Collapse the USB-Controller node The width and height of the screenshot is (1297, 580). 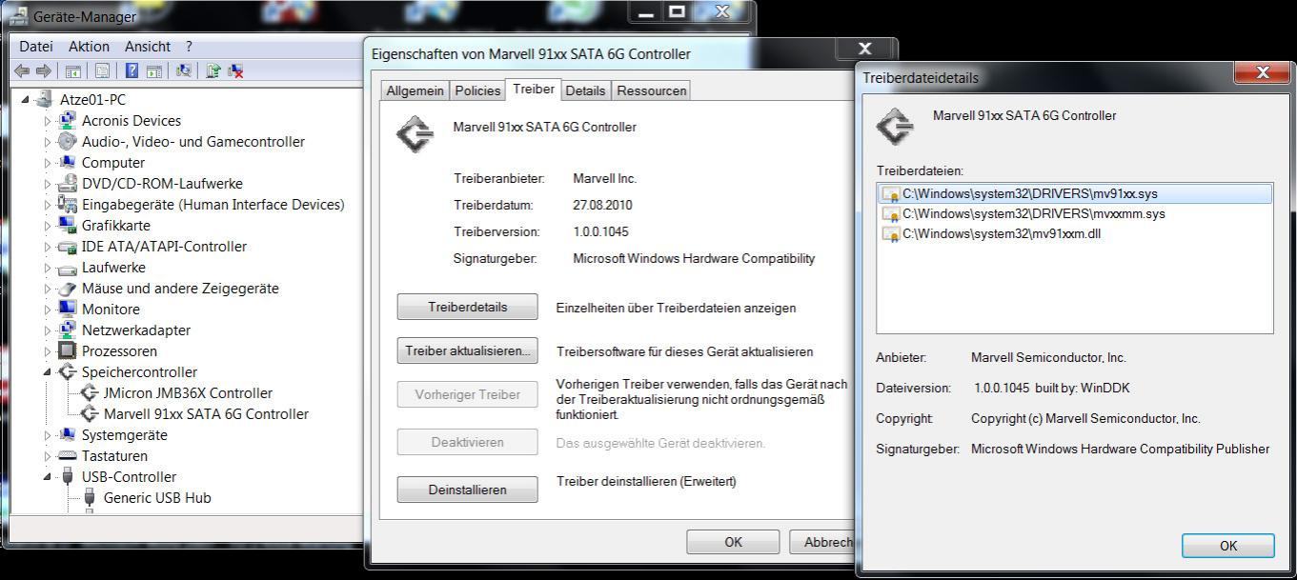tap(48, 477)
